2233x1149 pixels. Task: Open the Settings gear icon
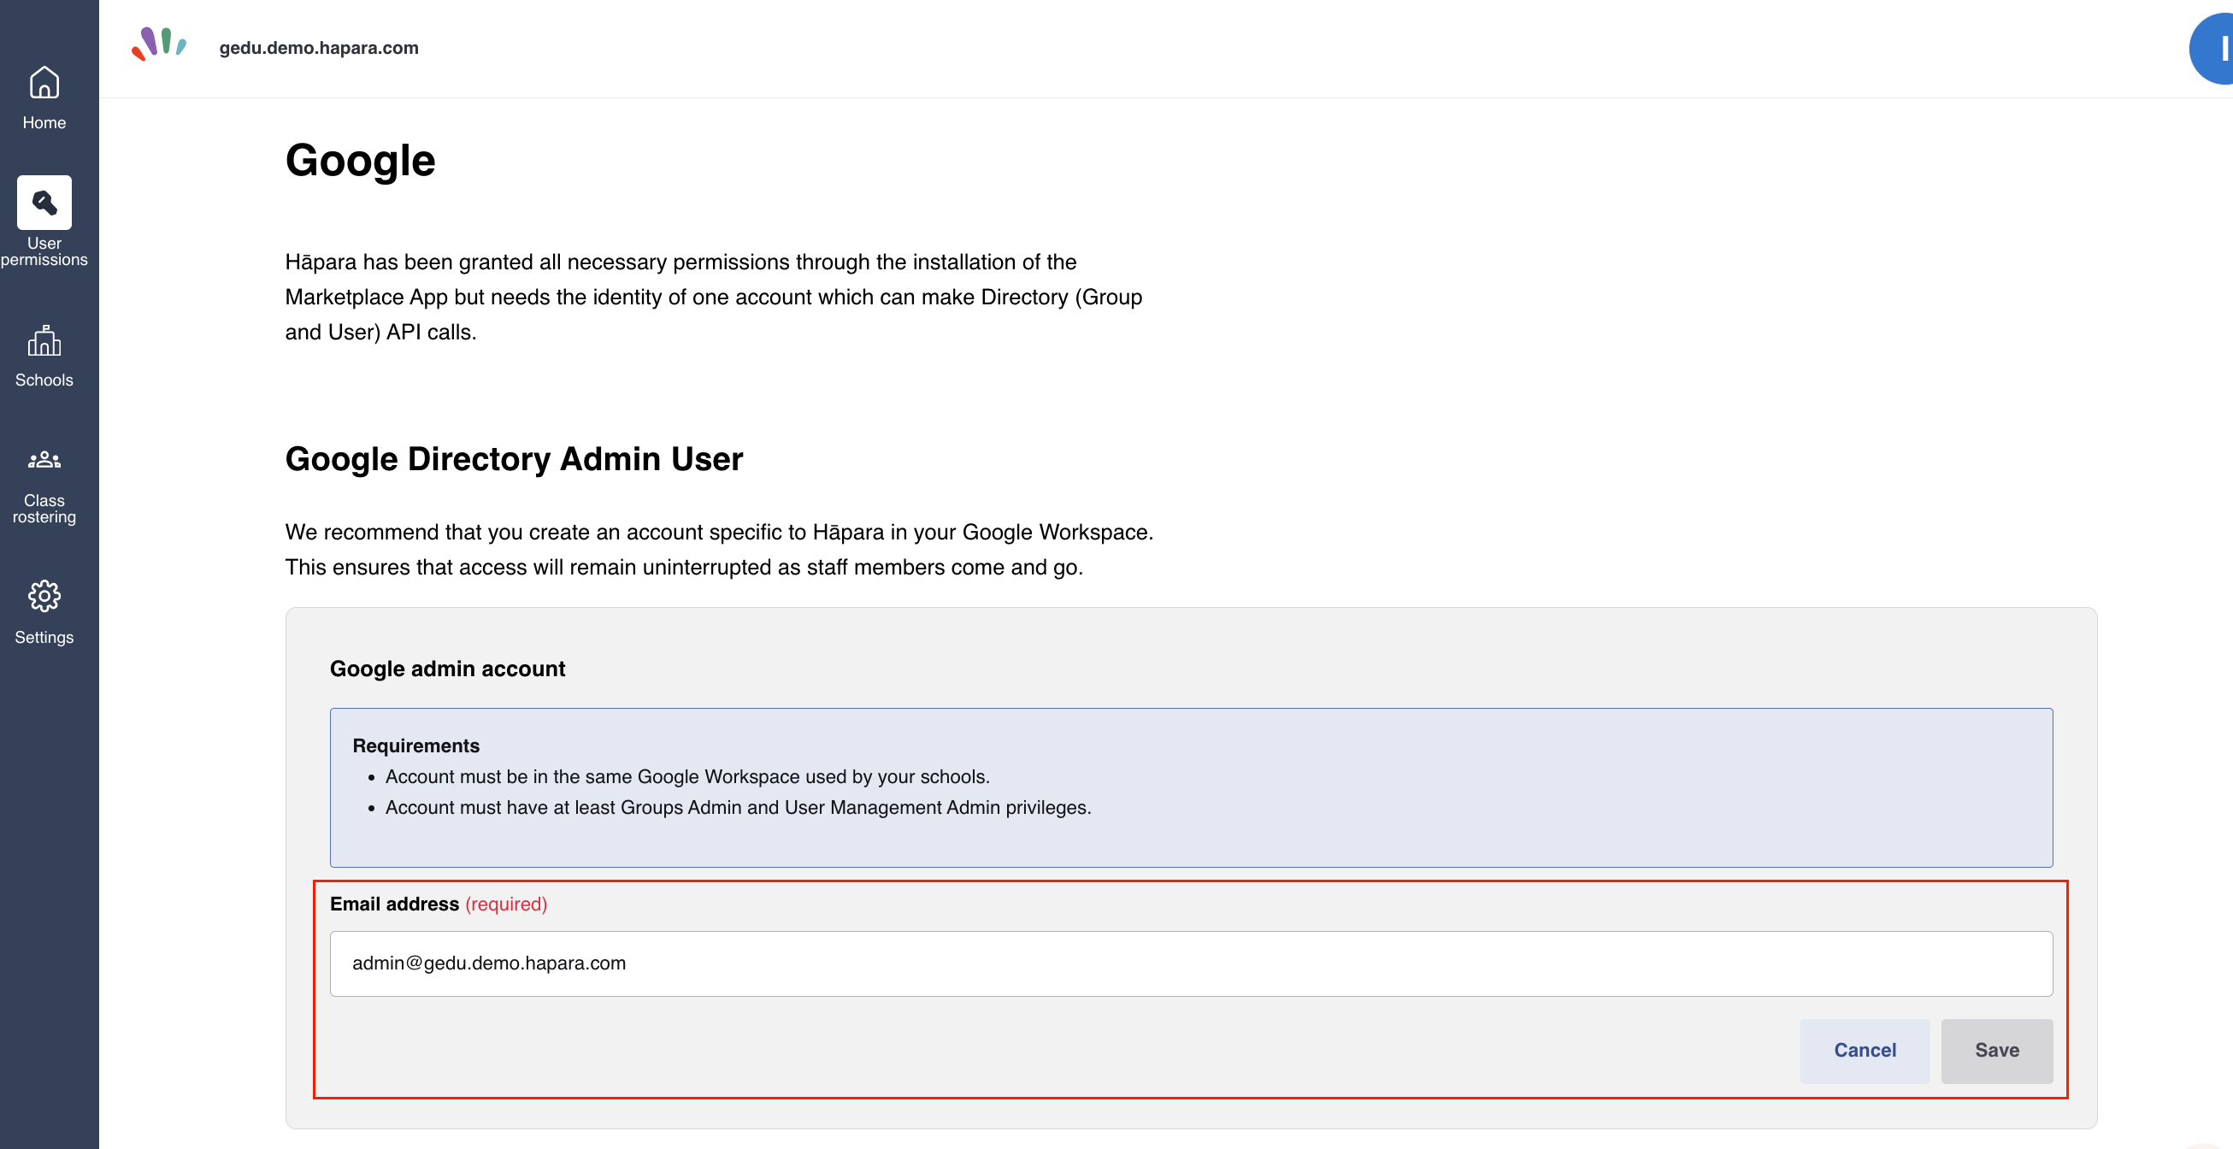[44, 597]
